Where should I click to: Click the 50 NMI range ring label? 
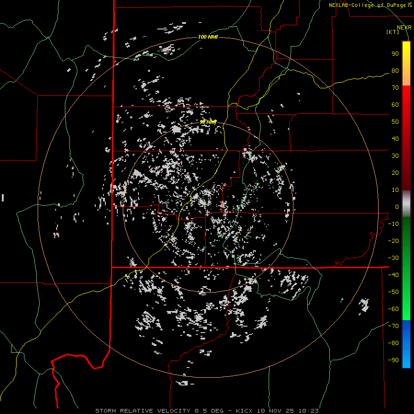point(208,122)
